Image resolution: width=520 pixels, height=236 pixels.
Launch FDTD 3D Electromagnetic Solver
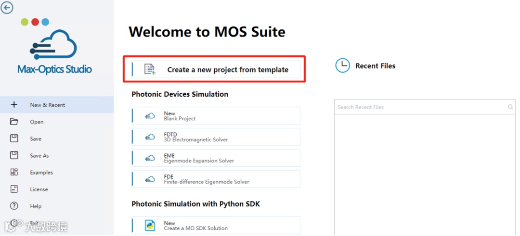pyautogui.click(x=216, y=137)
